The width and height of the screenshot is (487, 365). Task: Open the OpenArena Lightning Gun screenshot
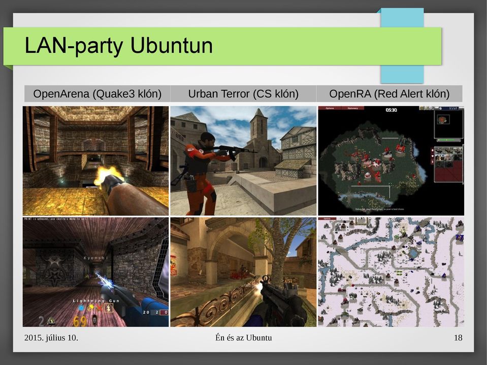[95, 272]
